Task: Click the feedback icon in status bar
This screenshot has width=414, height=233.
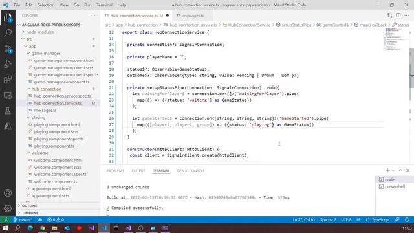Action: (x=397, y=219)
